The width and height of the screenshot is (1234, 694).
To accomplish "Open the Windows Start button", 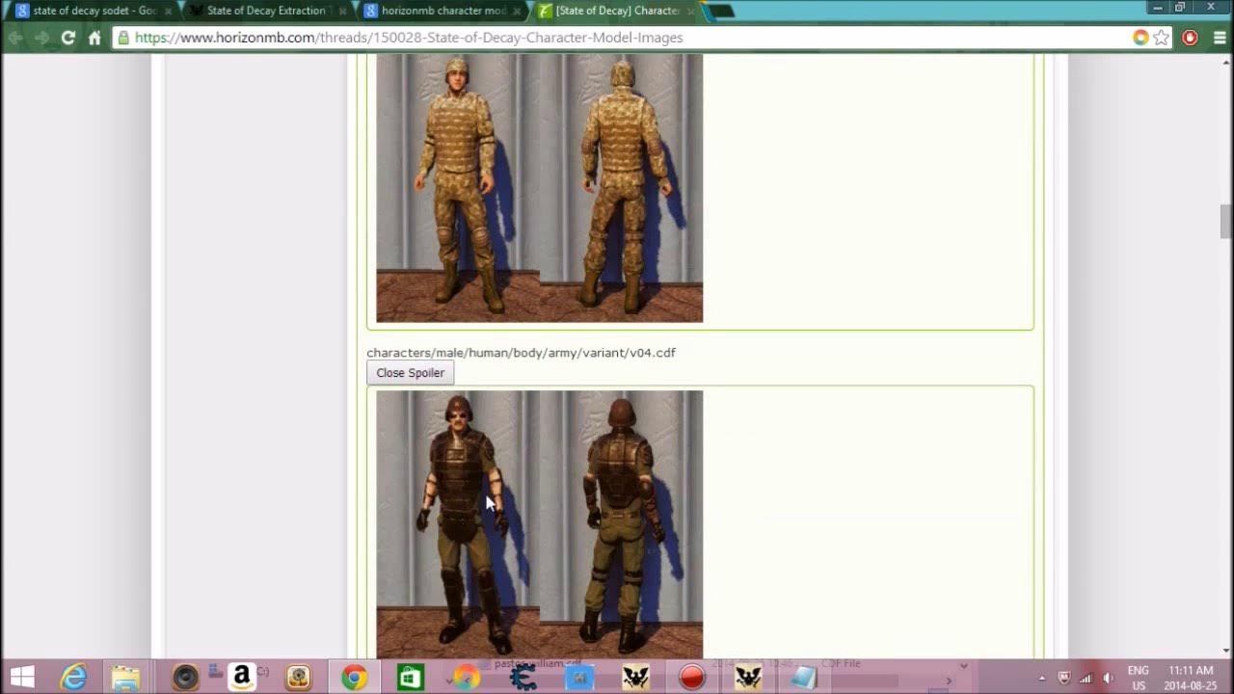I will [x=22, y=678].
